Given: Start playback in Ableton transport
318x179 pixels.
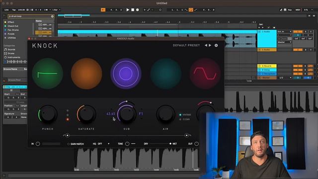Looking at the screenshot, I should [x=128, y=10].
